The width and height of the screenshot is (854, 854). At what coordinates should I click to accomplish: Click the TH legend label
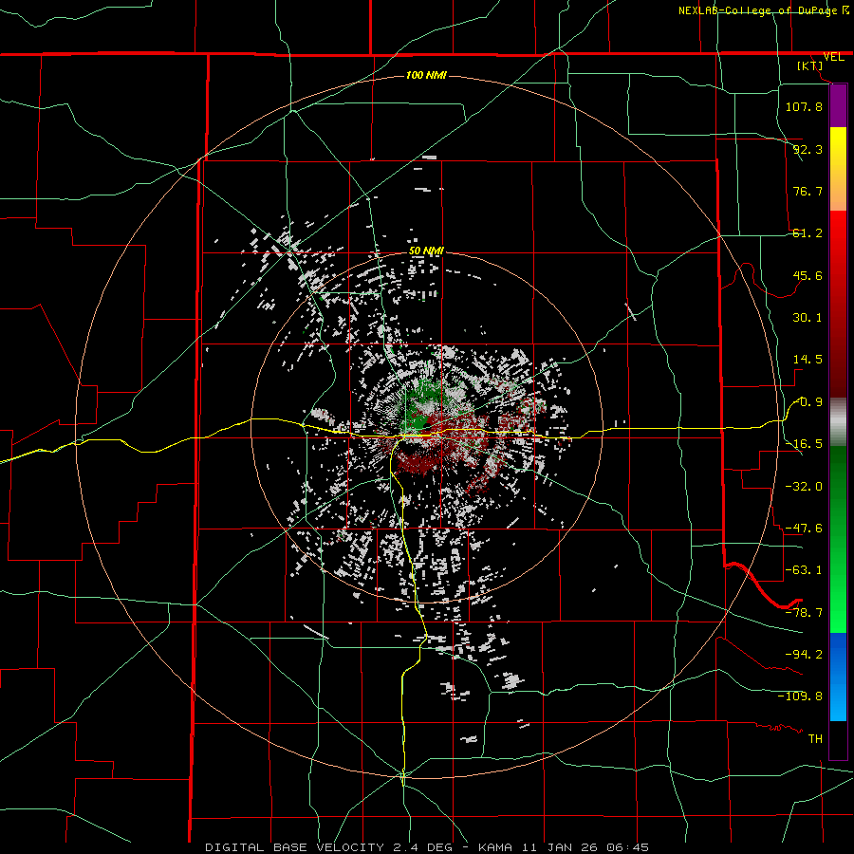[x=815, y=738]
